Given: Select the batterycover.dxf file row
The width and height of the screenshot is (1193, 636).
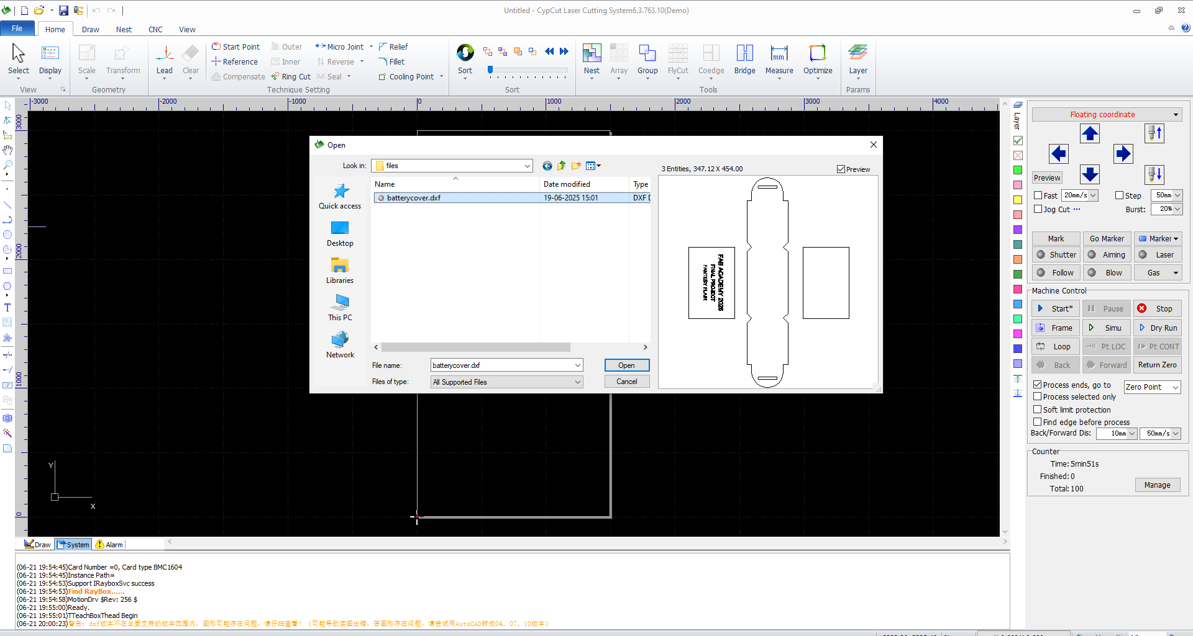Looking at the screenshot, I should coord(512,198).
